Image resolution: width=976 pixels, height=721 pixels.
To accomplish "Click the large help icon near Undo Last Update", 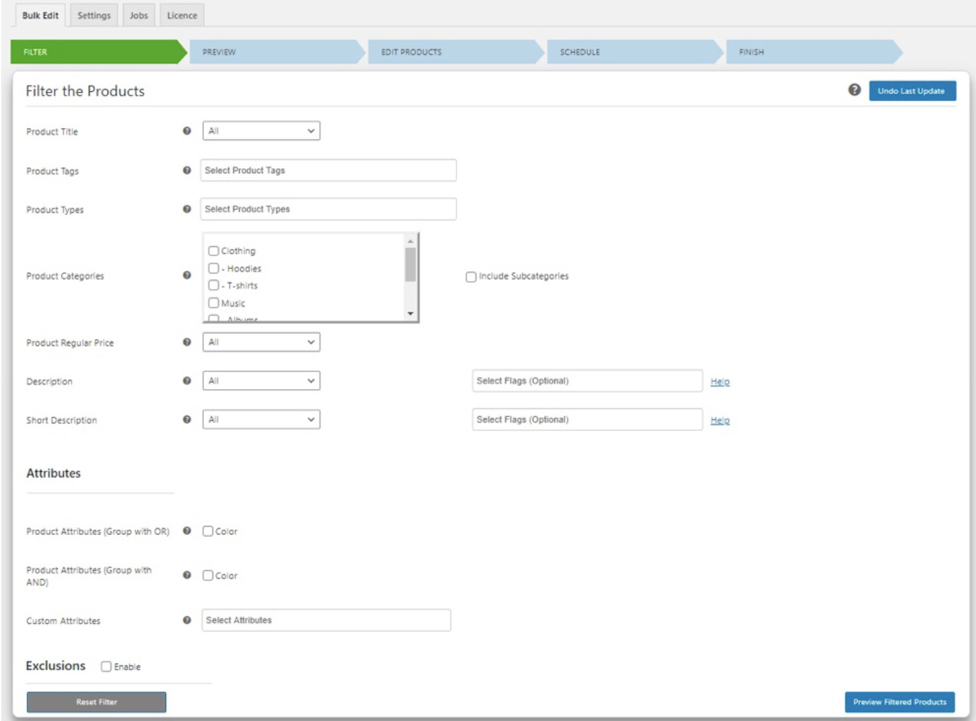I will (854, 90).
